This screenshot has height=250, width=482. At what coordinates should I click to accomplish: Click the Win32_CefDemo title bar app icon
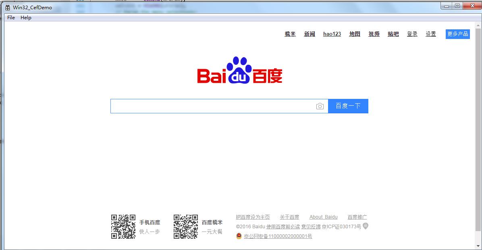pyautogui.click(x=8, y=7)
